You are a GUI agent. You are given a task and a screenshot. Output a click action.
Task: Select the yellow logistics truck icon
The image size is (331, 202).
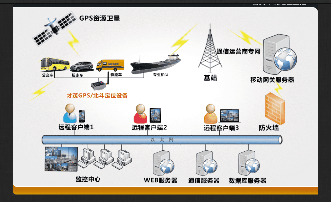coord(110,65)
